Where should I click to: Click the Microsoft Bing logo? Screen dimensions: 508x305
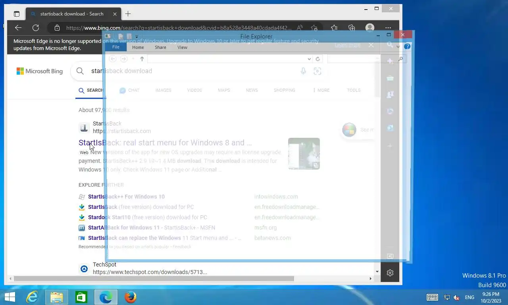pyautogui.click(x=40, y=71)
